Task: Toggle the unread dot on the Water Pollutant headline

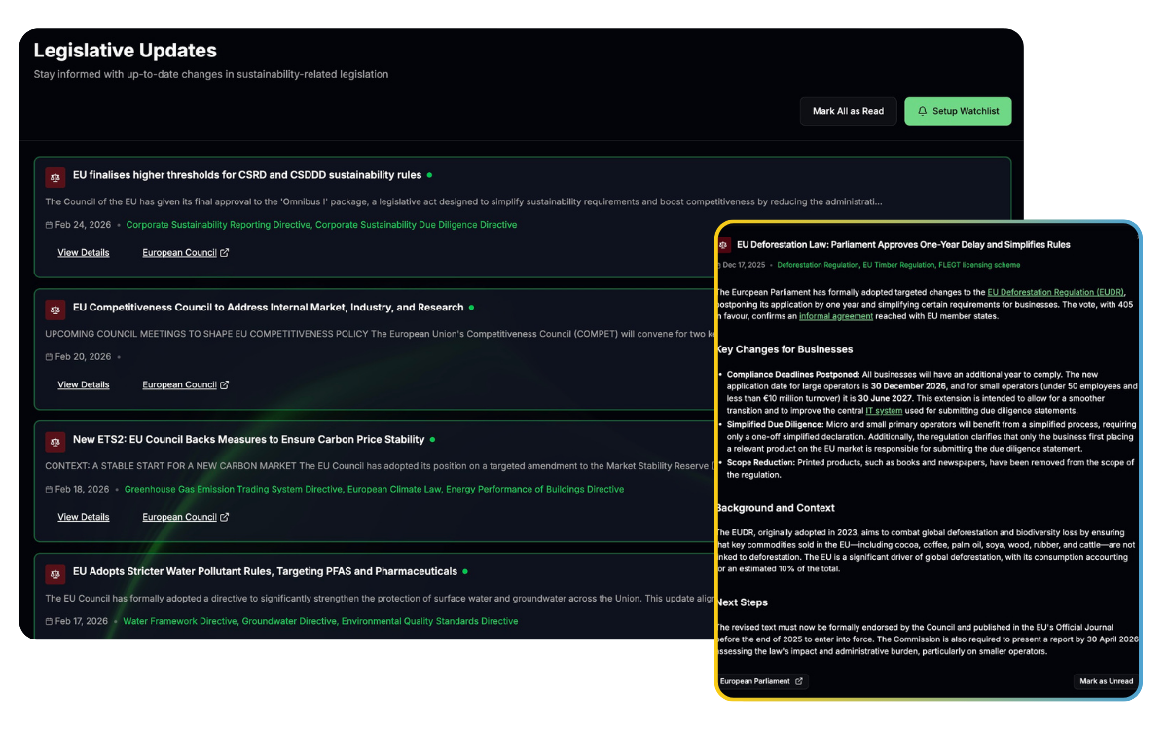Action: pyautogui.click(x=465, y=571)
